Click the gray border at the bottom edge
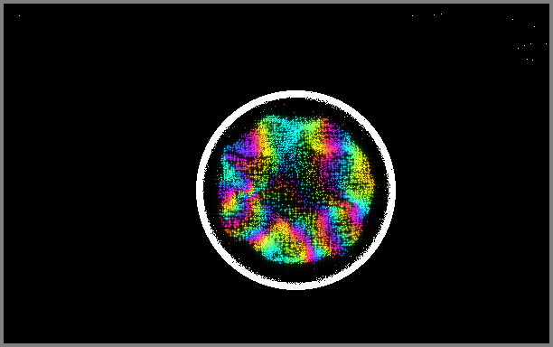The height and width of the screenshot is (347, 553). [276, 345]
